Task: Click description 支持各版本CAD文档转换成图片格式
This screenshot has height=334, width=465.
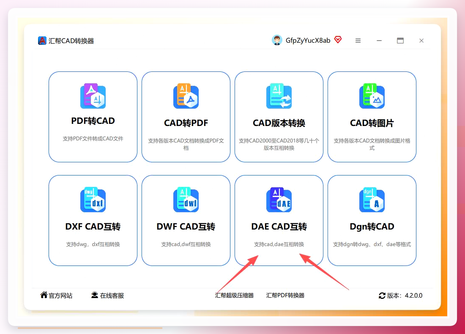Action: 372,144
